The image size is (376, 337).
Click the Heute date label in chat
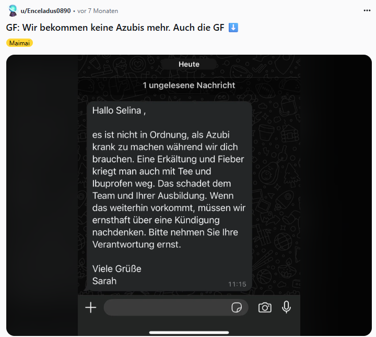point(189,65)
